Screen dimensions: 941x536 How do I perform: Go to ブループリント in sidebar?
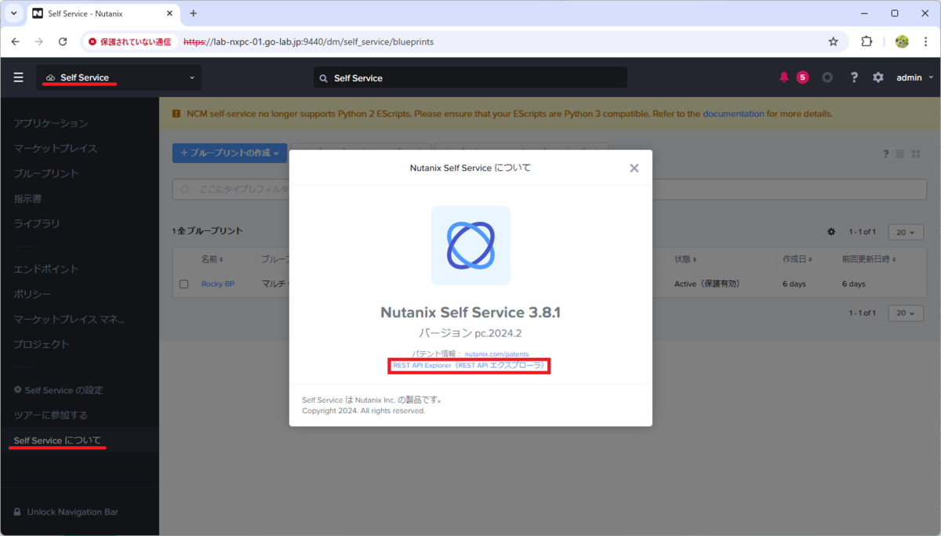[x=46, y=173]
